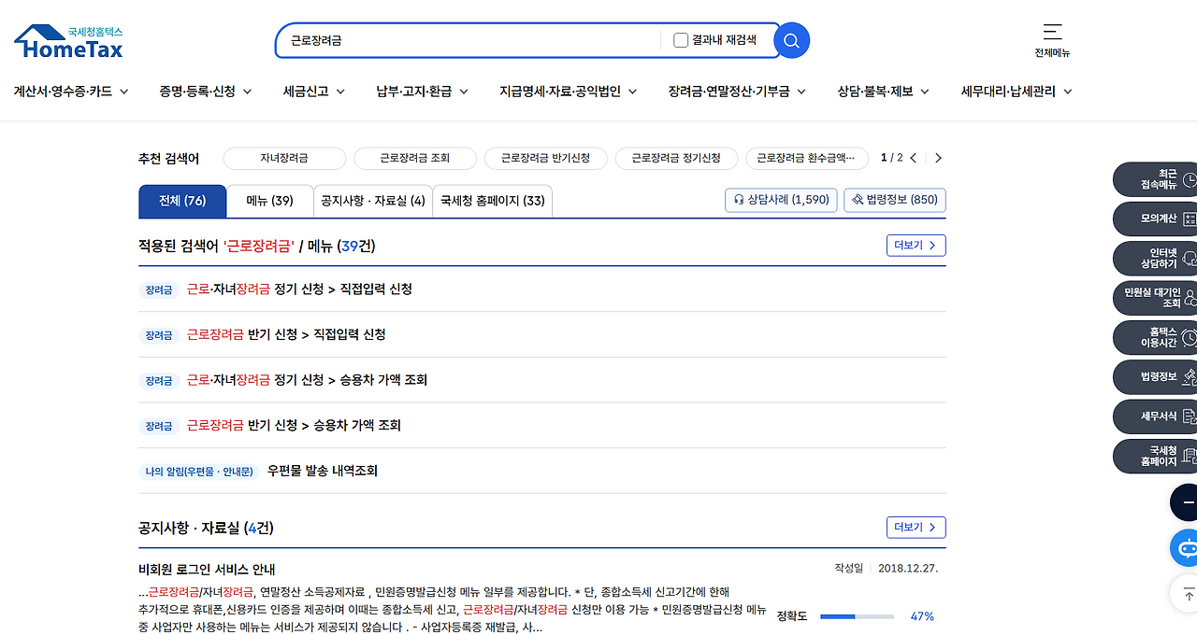
Task: Expand 장려금·연말정산·기부금 menu
Action: (x=738, y=92)
